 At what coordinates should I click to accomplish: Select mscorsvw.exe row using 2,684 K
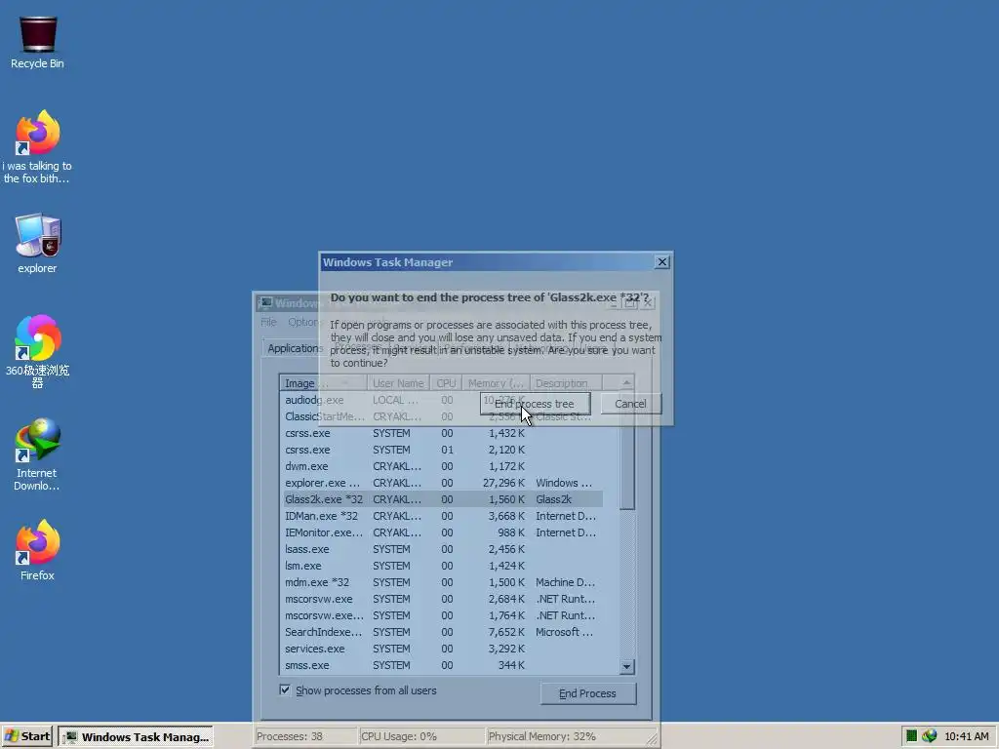coord(443,599)
